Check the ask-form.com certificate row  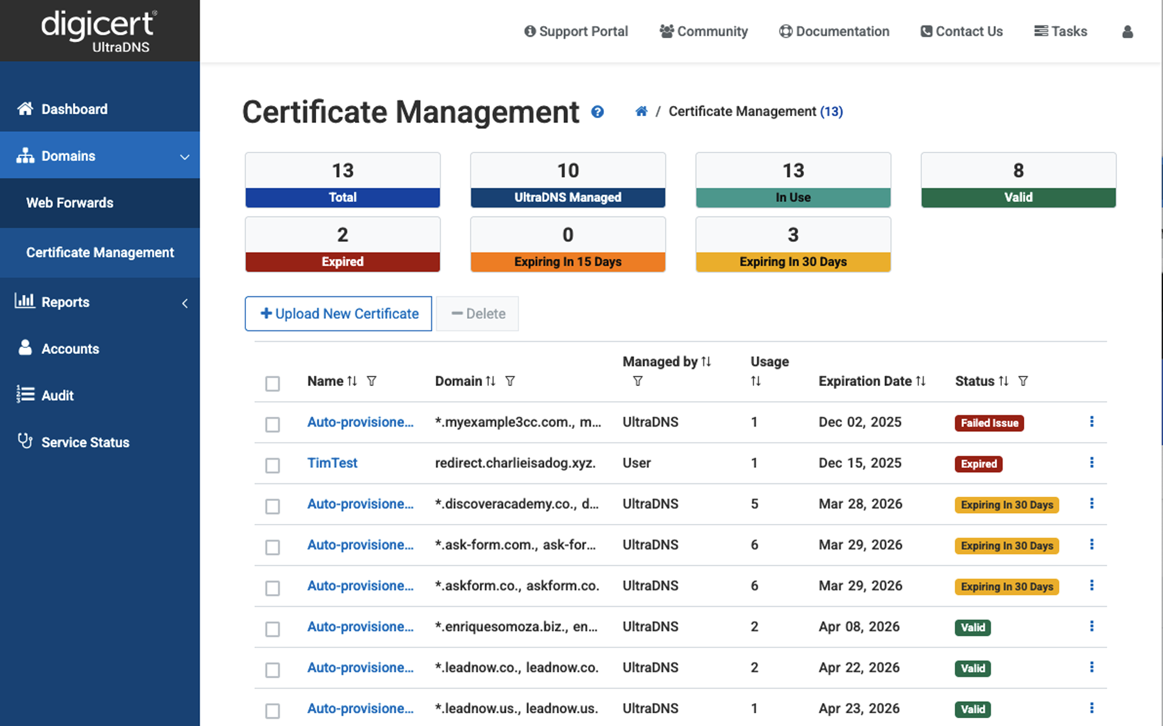pos(273,547)
